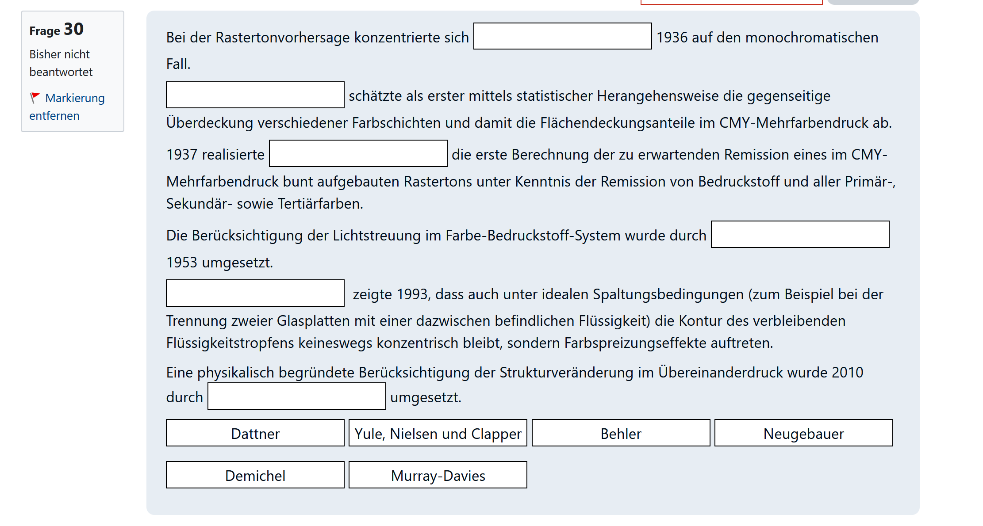Click the red flag icon
Image resolution: width=983 pixels, height=526 pixels.
[35, 98]
